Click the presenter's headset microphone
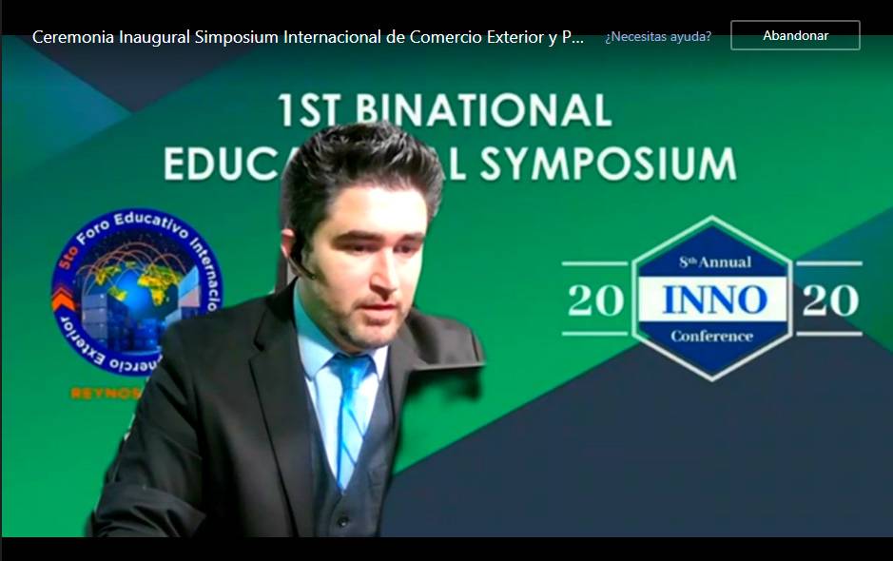 coord(301,265)
